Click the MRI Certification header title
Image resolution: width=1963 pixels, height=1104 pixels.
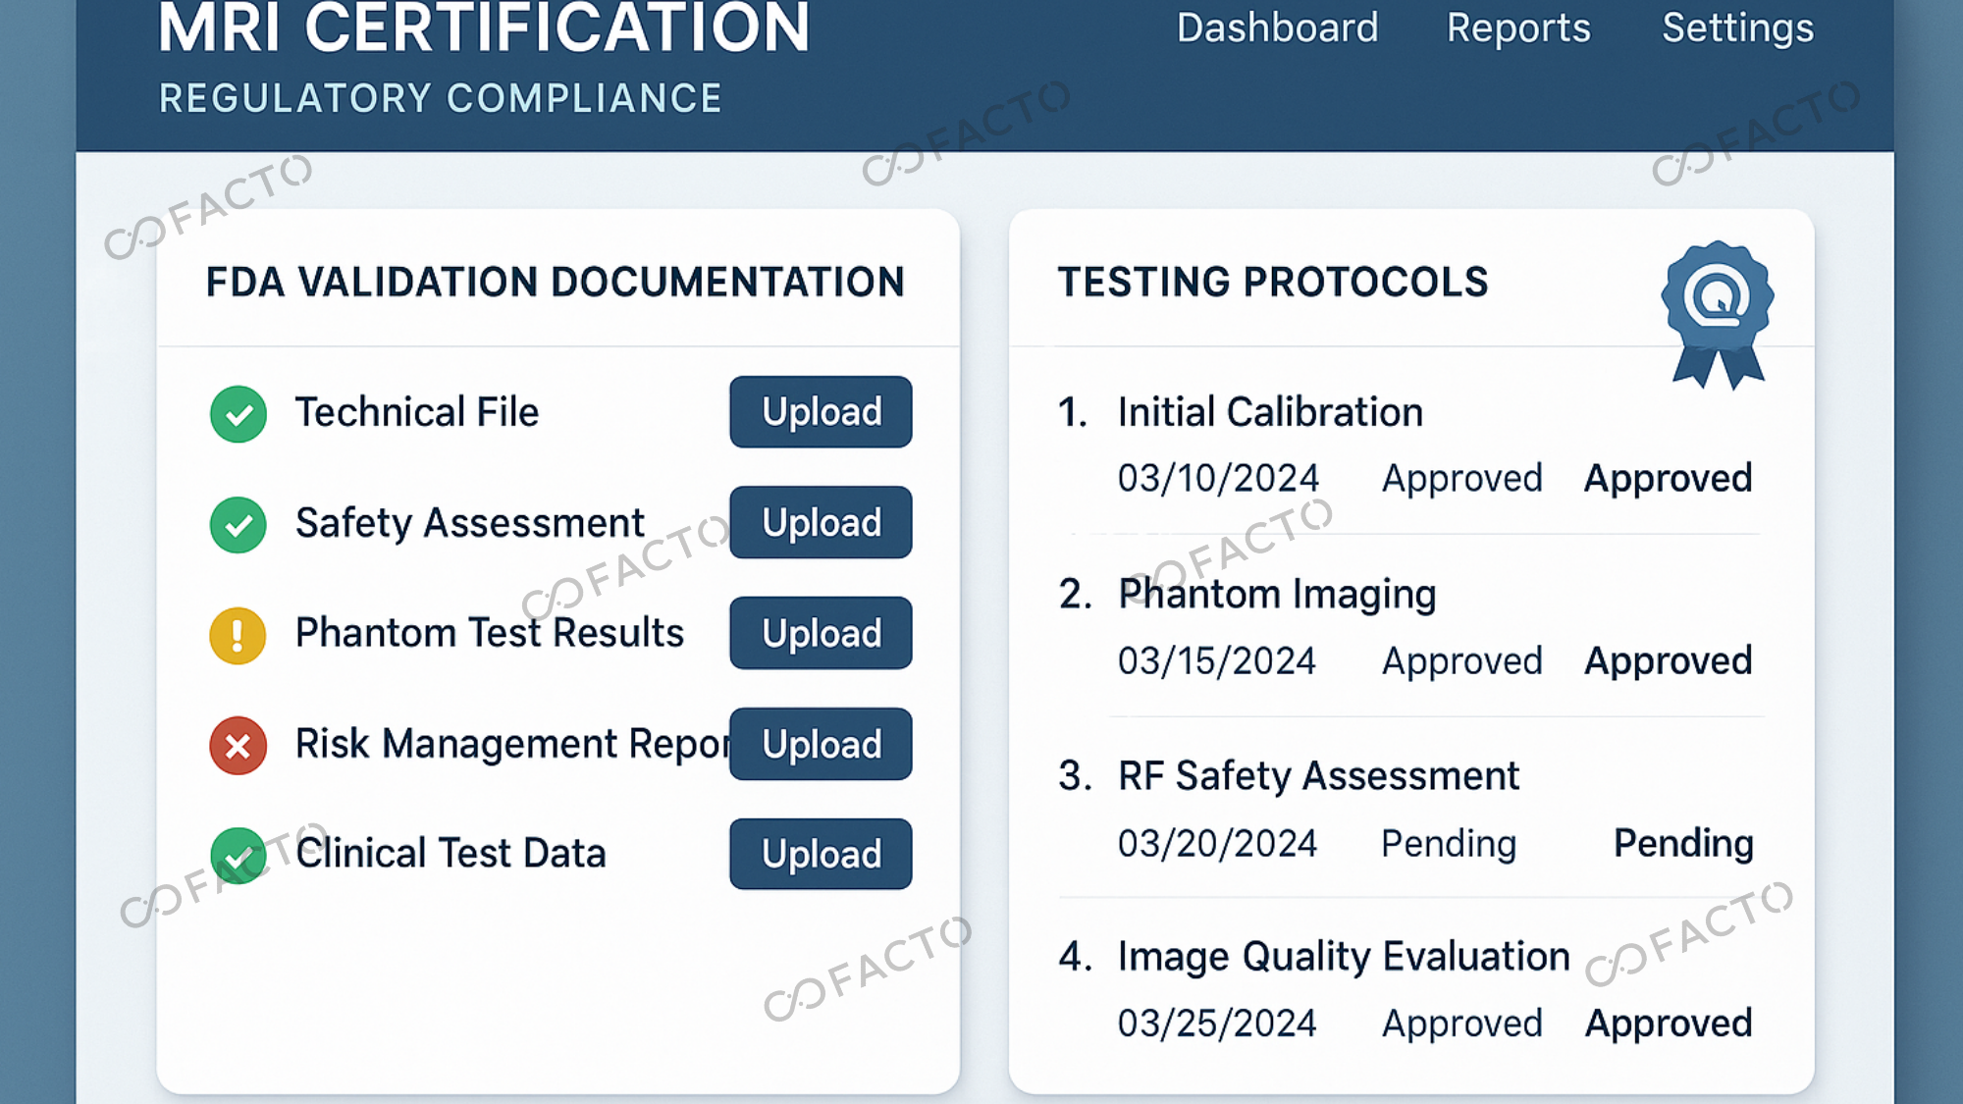484,29
